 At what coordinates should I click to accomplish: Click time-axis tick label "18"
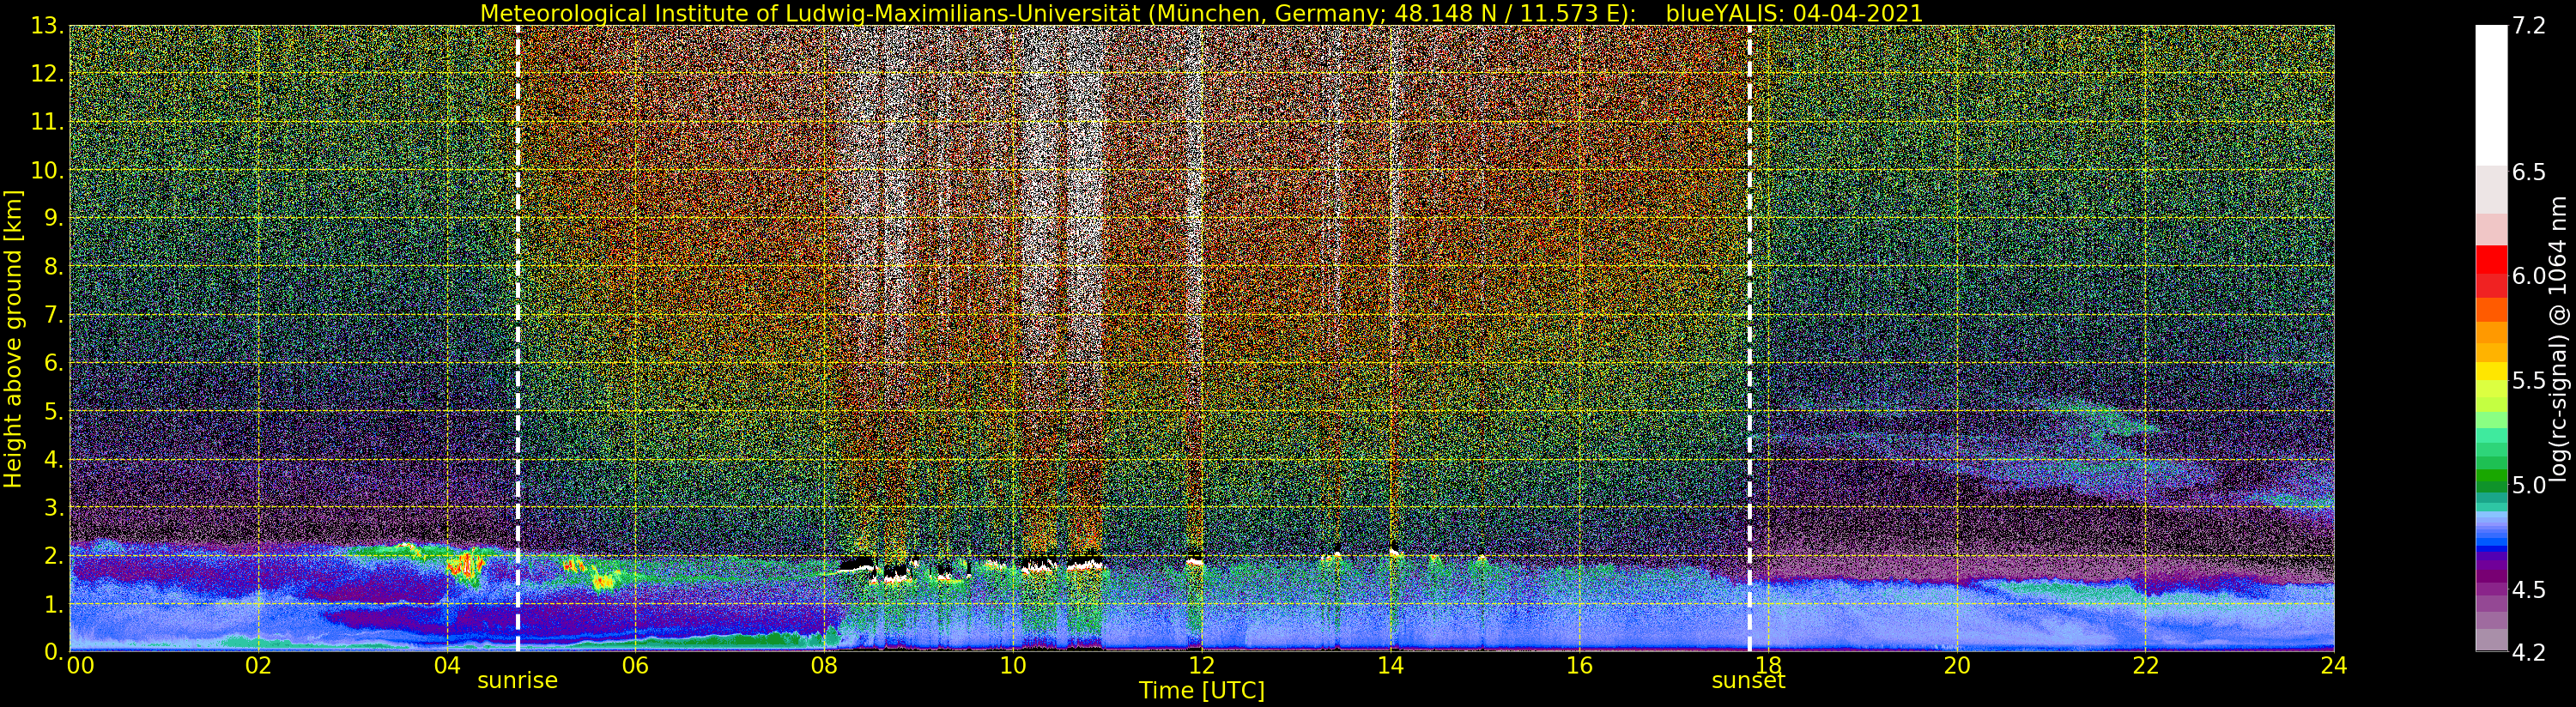coord(1768,665)
